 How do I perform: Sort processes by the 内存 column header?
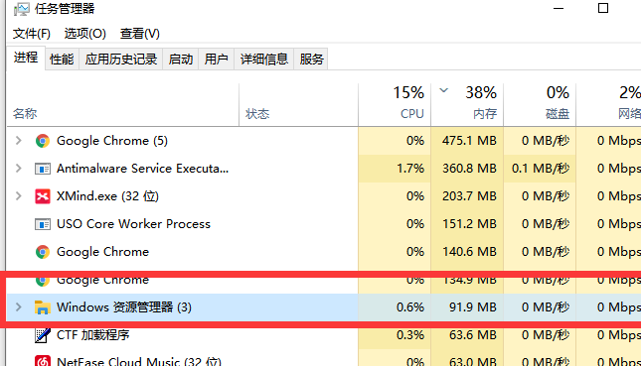point(467,104)
